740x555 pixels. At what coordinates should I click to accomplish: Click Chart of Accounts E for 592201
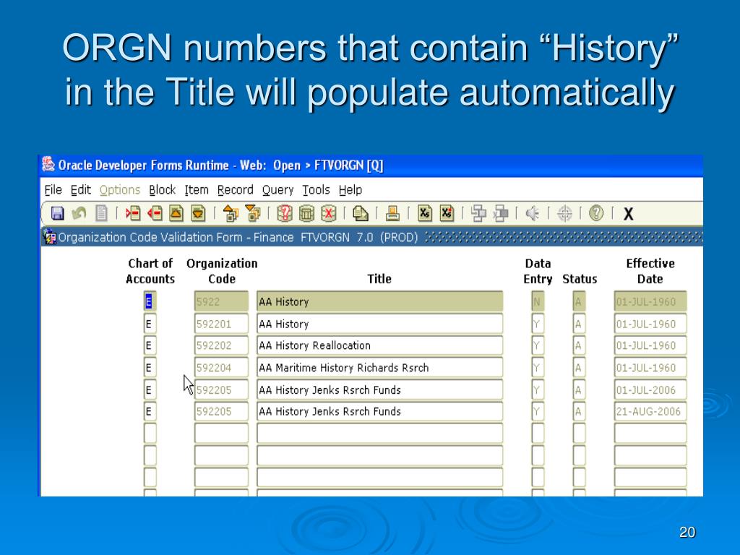[150, 324]
